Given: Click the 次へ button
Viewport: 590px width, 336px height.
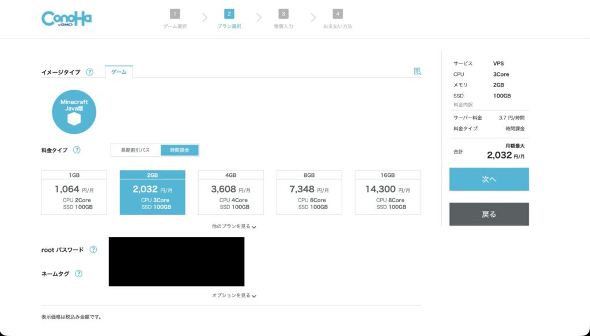Looking at the screenshot, I should tap(489, 179).
